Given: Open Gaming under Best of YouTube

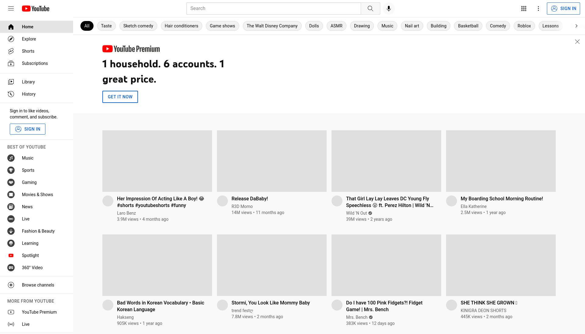Looking at the screenshot, I should [37, 182].
